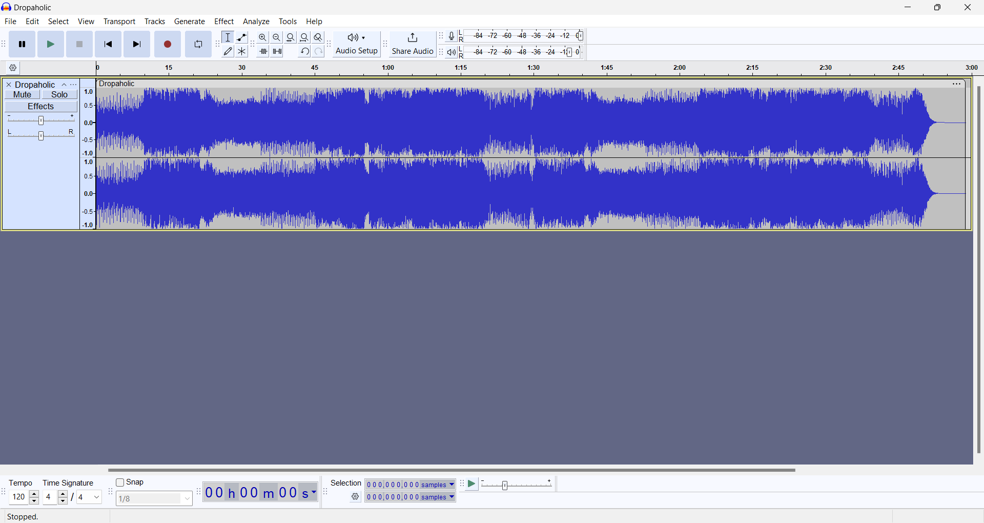Image resolution: width=984 pixels, height=523 pixels.
Task: Silence audio selection icon
Action: [278, 52]
